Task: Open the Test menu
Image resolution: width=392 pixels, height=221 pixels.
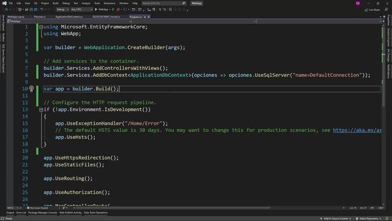Action: (x=76, y=3)
